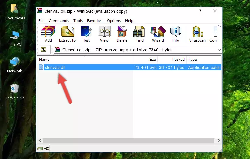The width and height of the screenshot is (250, 159).
Task: Click the ctenvau.dll file icon
Action: pos(41,67)
